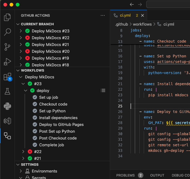Click success status icon of Deploy MkDocs #23
This screenshot has height=179, width=190.
coord(27,31)
